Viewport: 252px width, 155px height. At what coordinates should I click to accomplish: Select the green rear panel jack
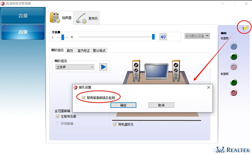pos(233,56)
